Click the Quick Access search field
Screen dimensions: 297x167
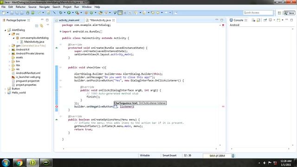[258, 13]
